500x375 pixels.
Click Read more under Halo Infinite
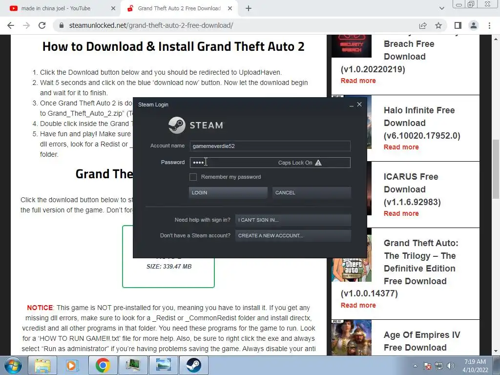click(401, 147)
